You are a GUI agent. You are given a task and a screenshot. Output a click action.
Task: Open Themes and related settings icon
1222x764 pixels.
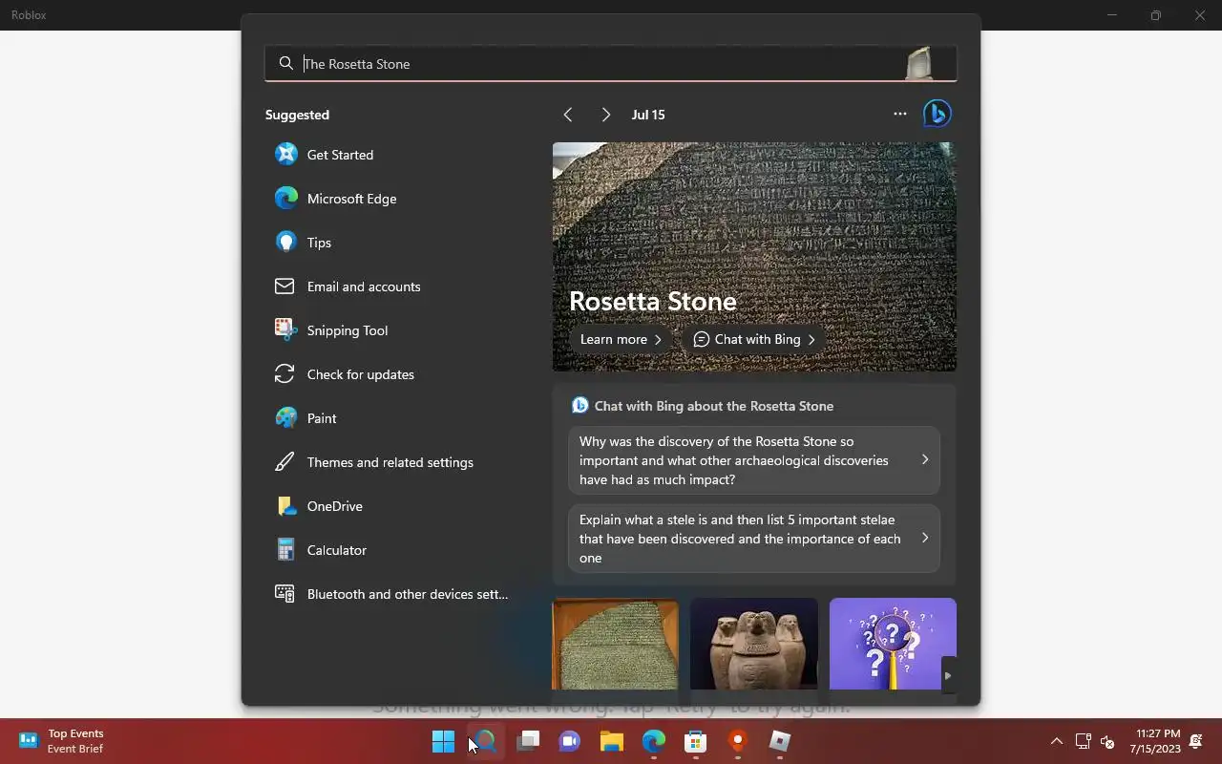284,462
